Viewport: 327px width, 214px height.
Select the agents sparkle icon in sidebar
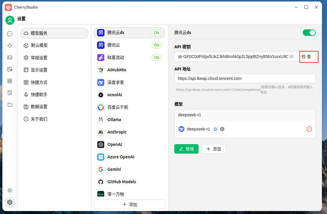10,45
